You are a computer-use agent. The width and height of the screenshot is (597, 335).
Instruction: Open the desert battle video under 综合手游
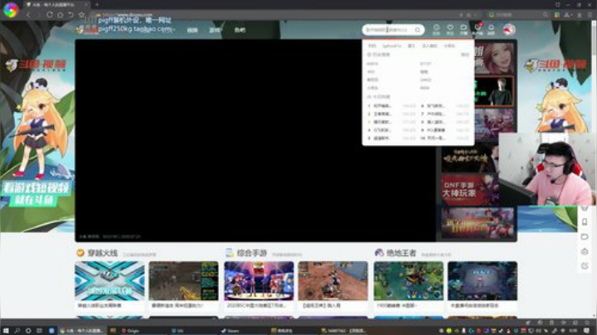[x=333, y=281]
